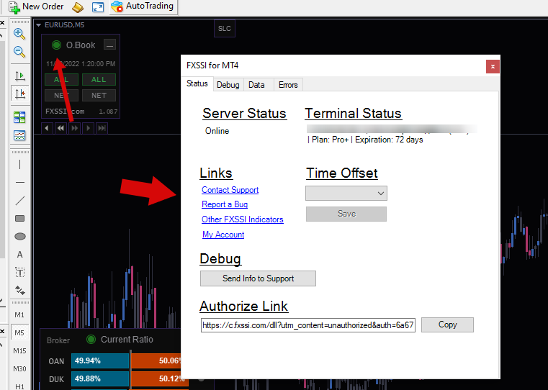Step back one snapshot in O.Book
The image size is (548, 390).
click(47, 129)
